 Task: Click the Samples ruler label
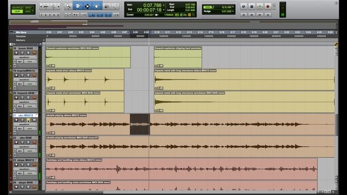coord(21,36)
